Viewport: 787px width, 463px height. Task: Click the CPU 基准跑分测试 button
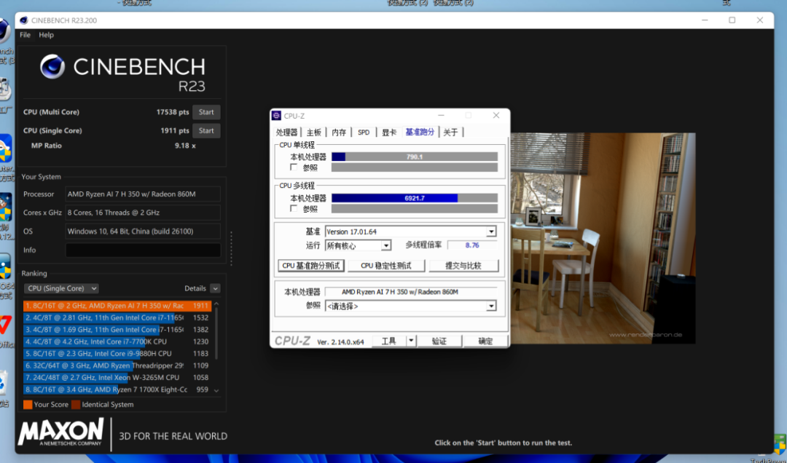pos(311,266)
